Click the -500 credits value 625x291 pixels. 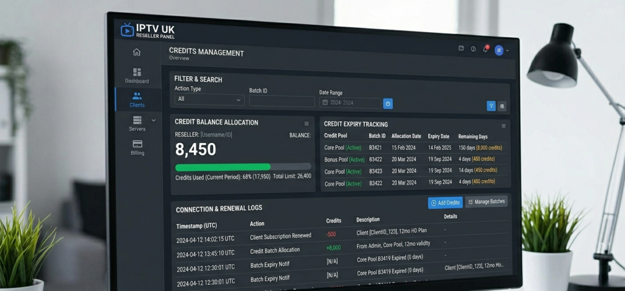coord(331,234)
